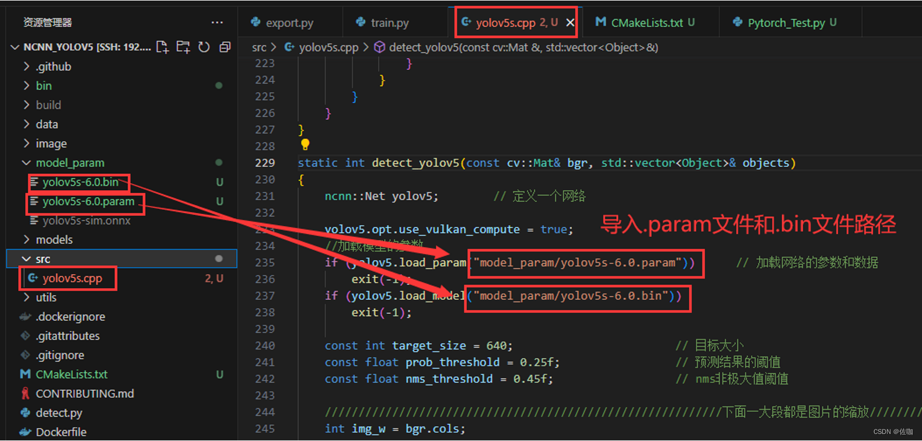
Task: Click line number 245 in the gutter
Action: 265,429
